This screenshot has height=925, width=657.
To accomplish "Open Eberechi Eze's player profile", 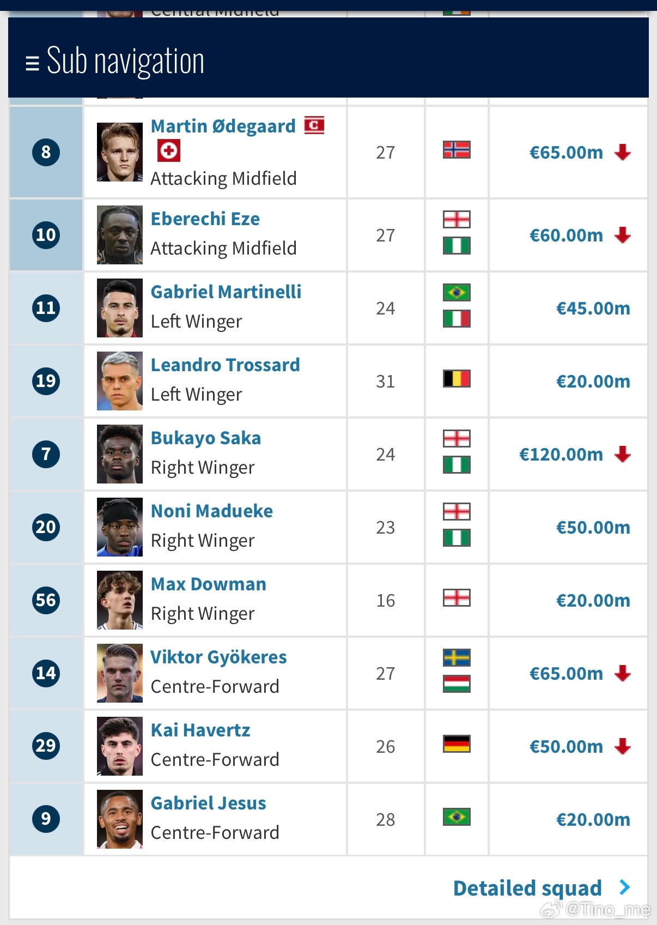I will pos(205,219).
